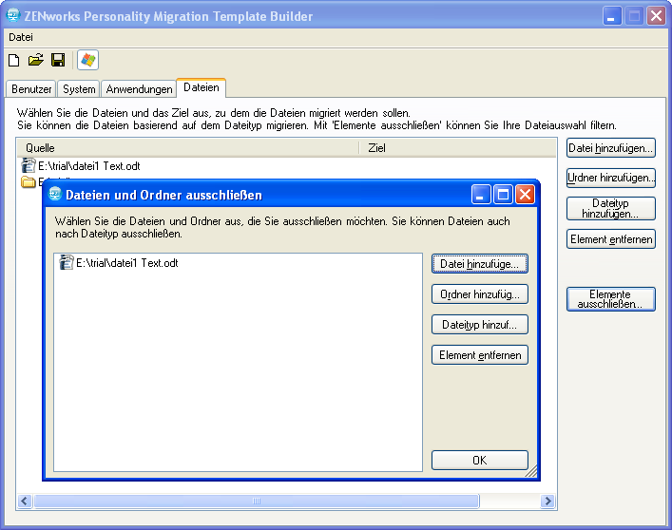Click the horizontal scrollbar left arrow
Screen dimensions: 672x530
tap(25, 501)
